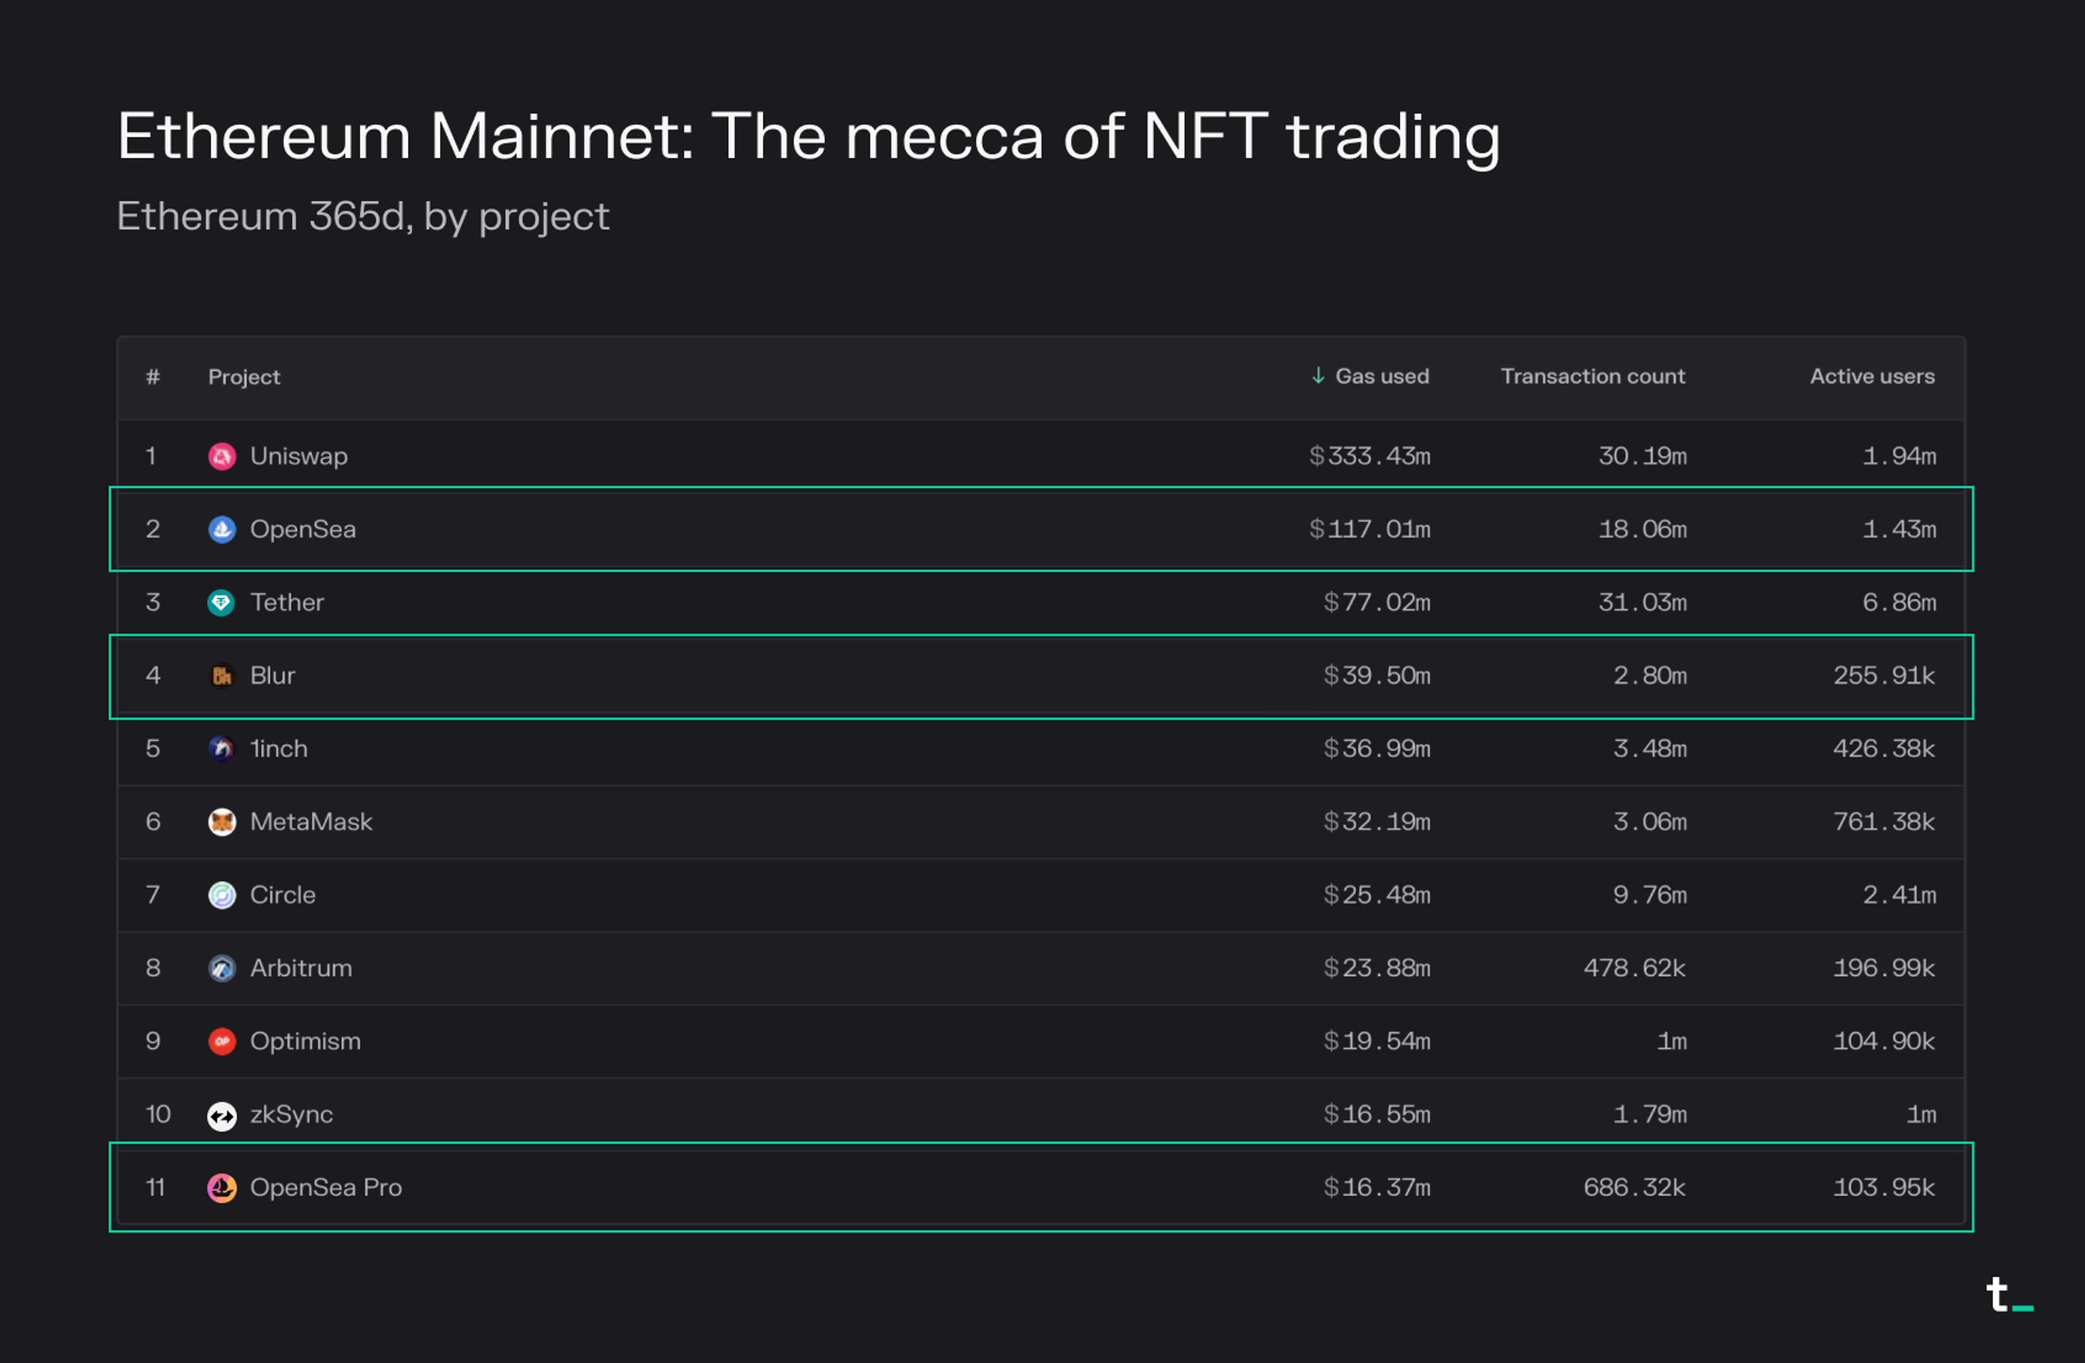Image resolution: width=2085 pixels, height=1363 pixels.
Task: Sort table by Transaction count header
Action: pos(1592,376)
